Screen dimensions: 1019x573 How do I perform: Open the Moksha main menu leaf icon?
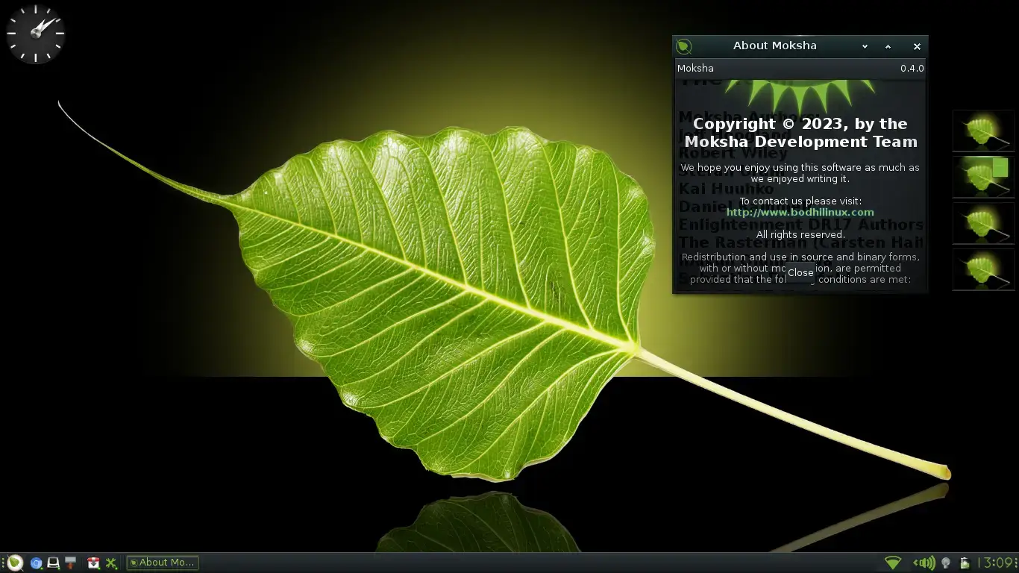tap(14, 563)
